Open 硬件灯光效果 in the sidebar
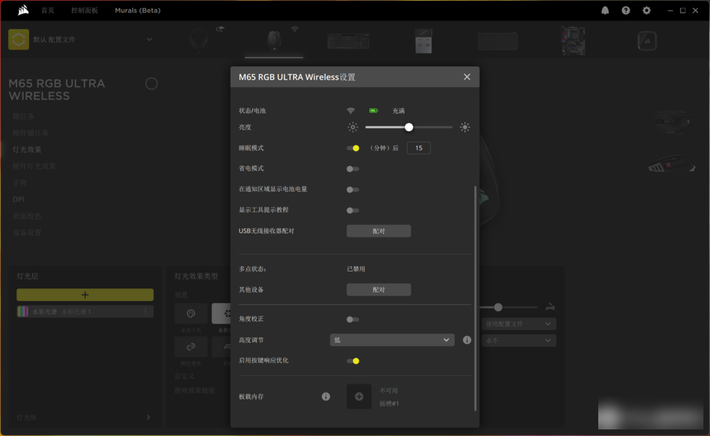Viewport: 710px width, 436px height. click(x=34, y=166)
